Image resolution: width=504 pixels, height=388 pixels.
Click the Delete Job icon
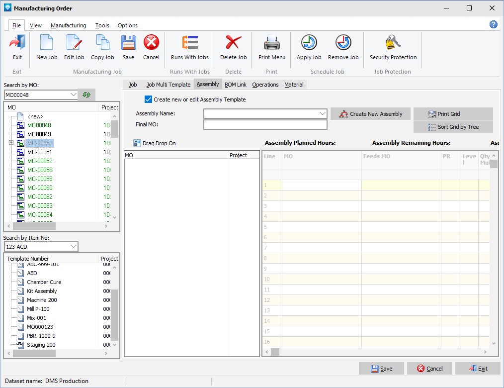(233, 42)
